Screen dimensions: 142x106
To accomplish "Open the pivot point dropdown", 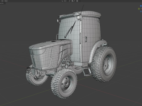I will click(70, 1).
